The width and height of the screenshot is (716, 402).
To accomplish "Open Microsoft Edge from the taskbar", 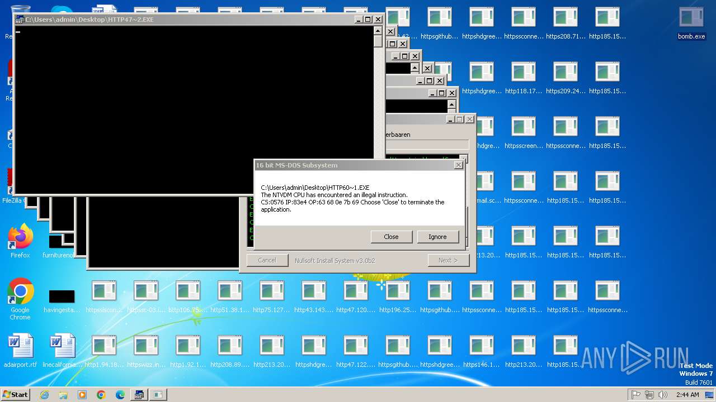I will pyautogui.click(x=120, y=395).
